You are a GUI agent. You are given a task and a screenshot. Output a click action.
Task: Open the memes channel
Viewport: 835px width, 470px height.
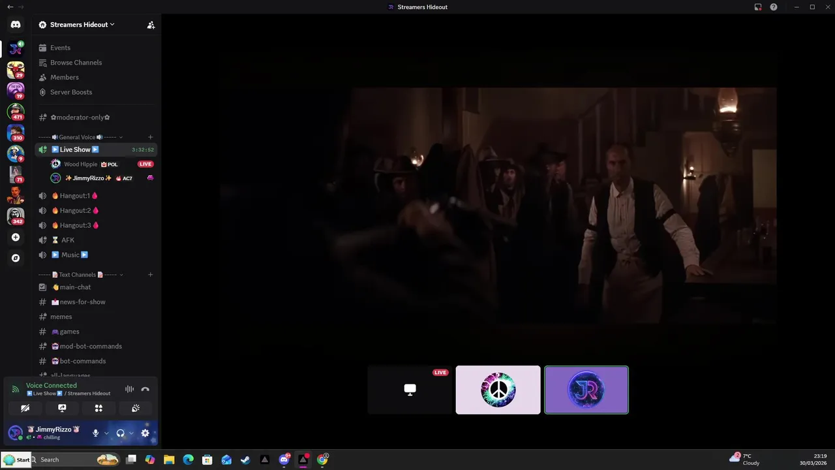[x=97, y=317]
